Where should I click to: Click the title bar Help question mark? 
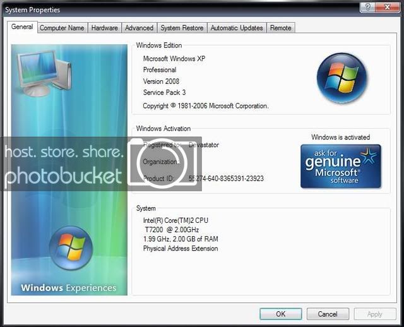click(367, 7)
